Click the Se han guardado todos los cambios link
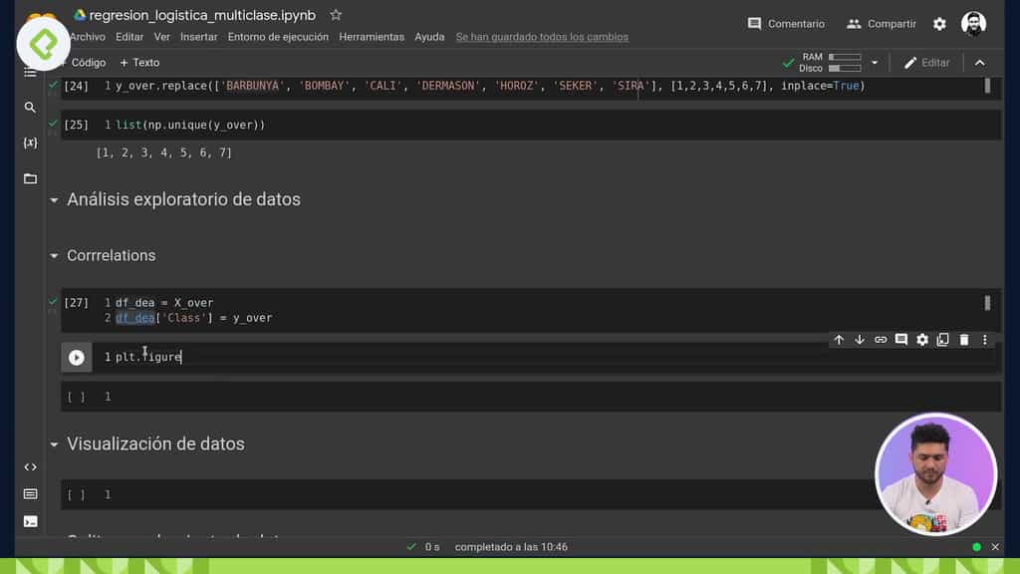The image size is (1020, 574). [x=541, y=36]
